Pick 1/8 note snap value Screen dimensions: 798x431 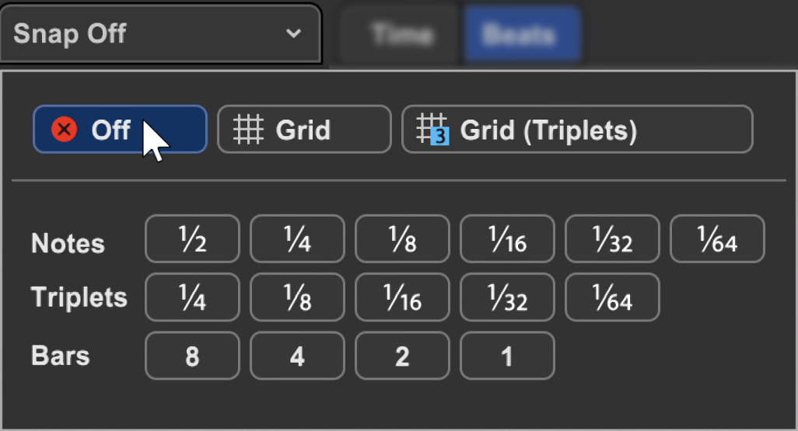[x=403, y=239]
